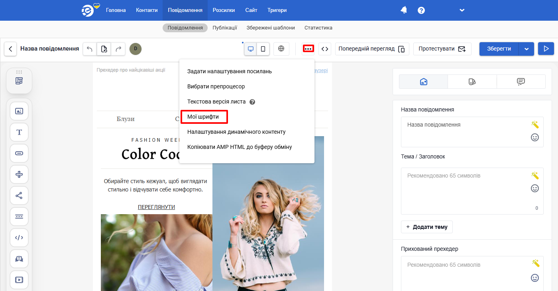Screen dimensions: 558x291
Task: Switch to desktop preview mode
Action: 251,49
